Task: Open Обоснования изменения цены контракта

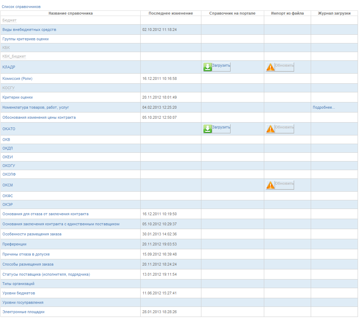Action: (39, 117)
